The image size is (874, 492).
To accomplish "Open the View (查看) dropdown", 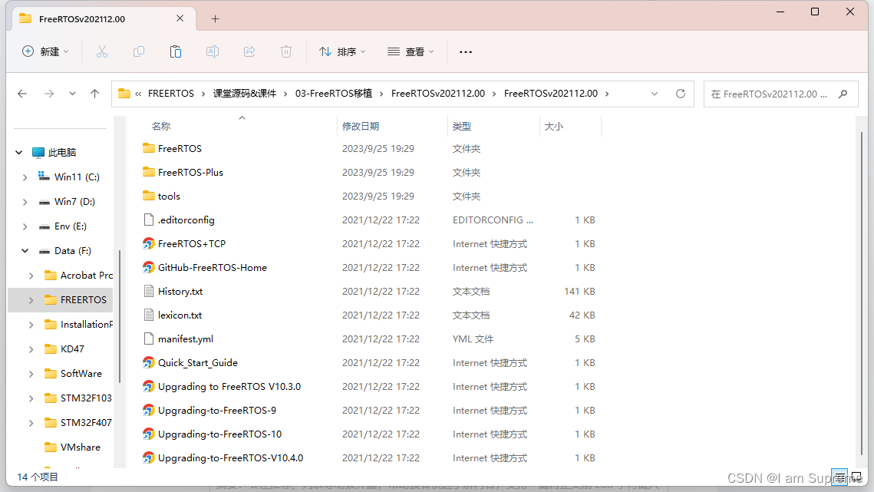I will 411,52.
